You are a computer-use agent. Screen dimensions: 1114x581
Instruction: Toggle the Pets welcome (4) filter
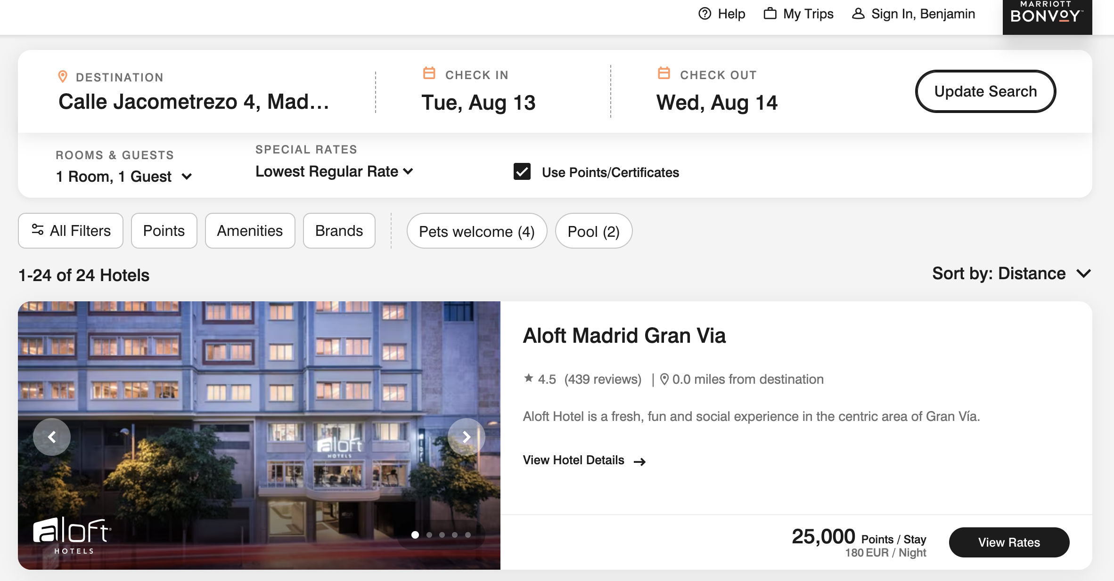coord(477,231)
